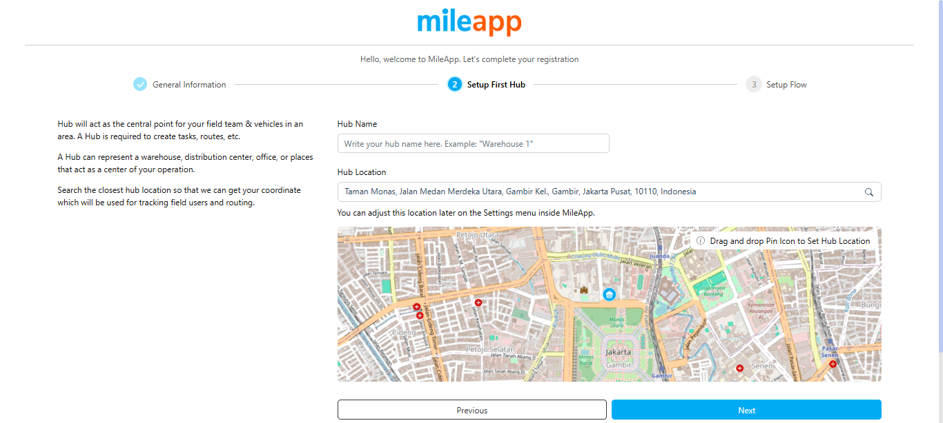Focus the Hub Name input field
943x423 pixels.
tap(473, 143)
